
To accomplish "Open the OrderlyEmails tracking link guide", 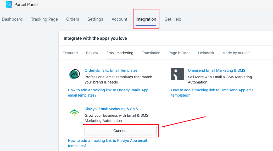I will coord(108,93).
